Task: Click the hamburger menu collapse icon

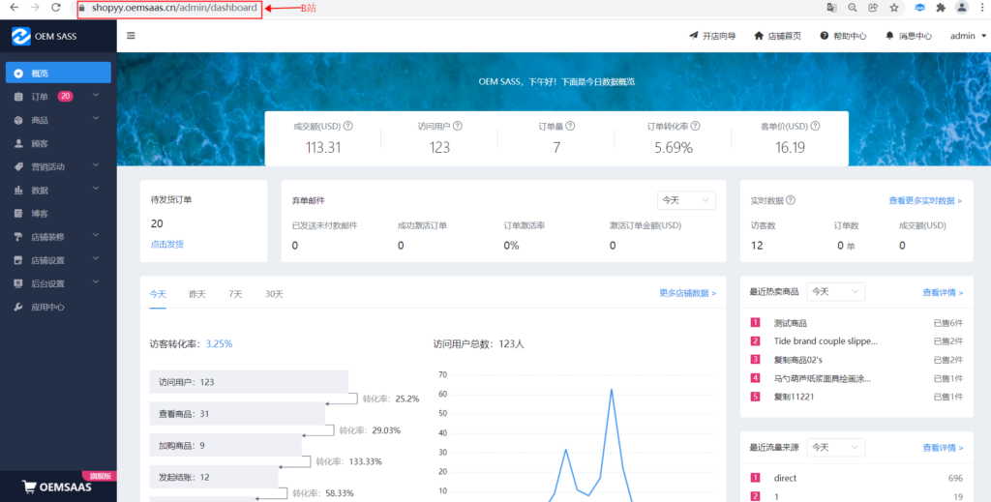Action: pyautogui.click(x=131, y=36)
